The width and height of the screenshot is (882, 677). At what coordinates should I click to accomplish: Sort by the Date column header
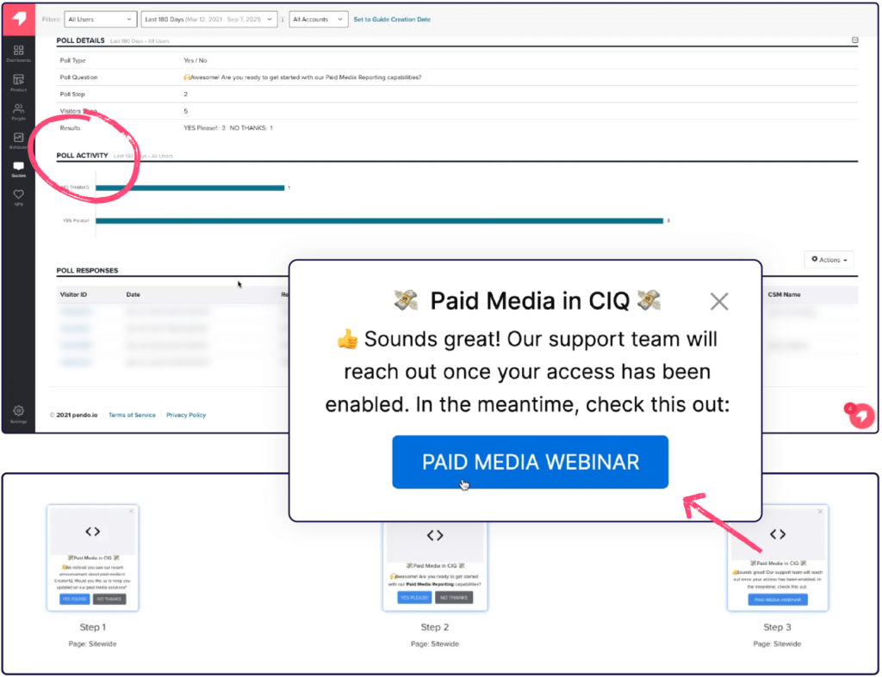pos(134,294)
